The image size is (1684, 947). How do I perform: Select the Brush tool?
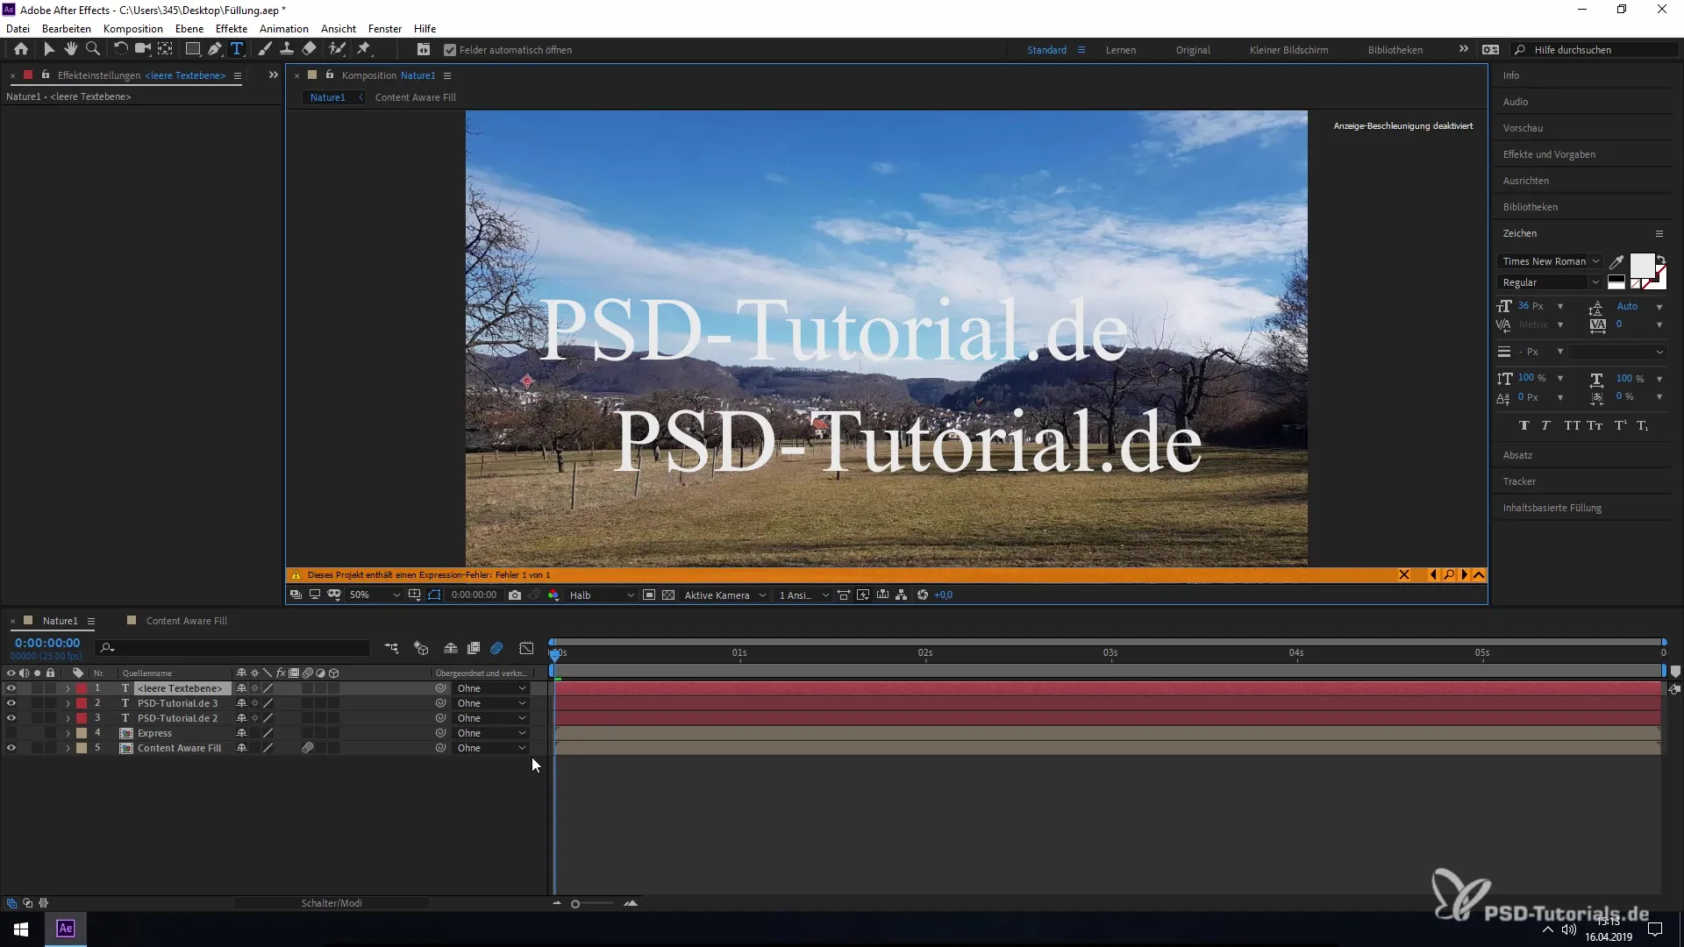pos(265,50)
